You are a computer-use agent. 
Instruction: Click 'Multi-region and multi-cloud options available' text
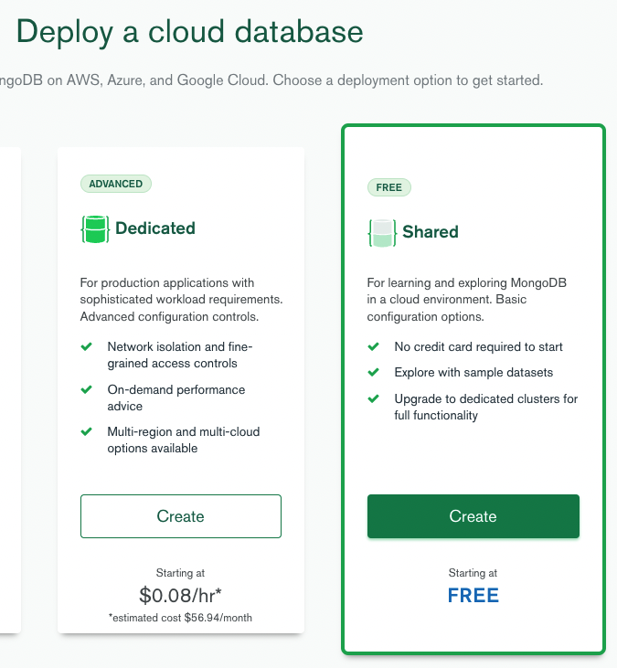(183, 440)
